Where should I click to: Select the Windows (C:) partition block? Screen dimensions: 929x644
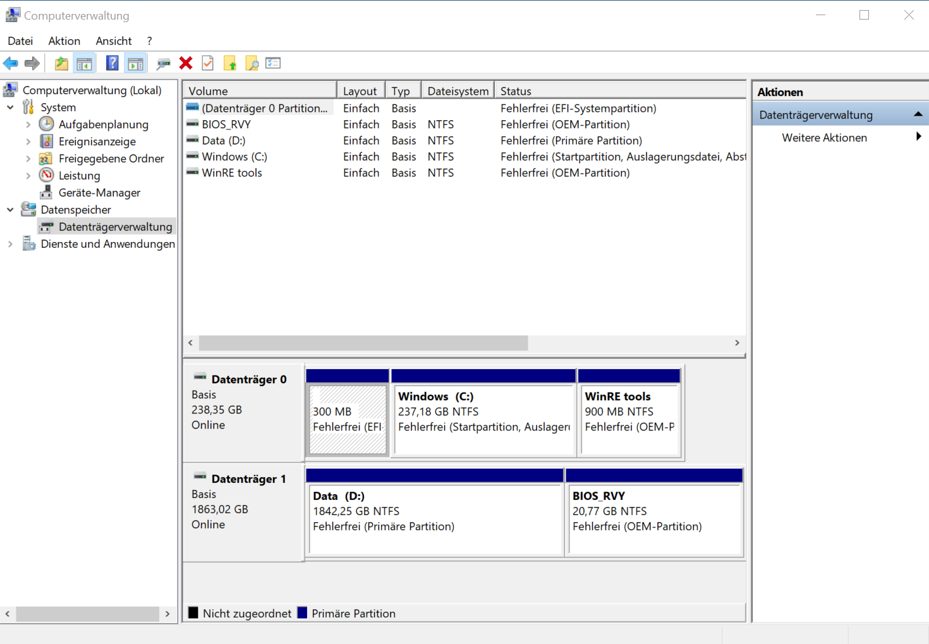(x=483, y=413)
